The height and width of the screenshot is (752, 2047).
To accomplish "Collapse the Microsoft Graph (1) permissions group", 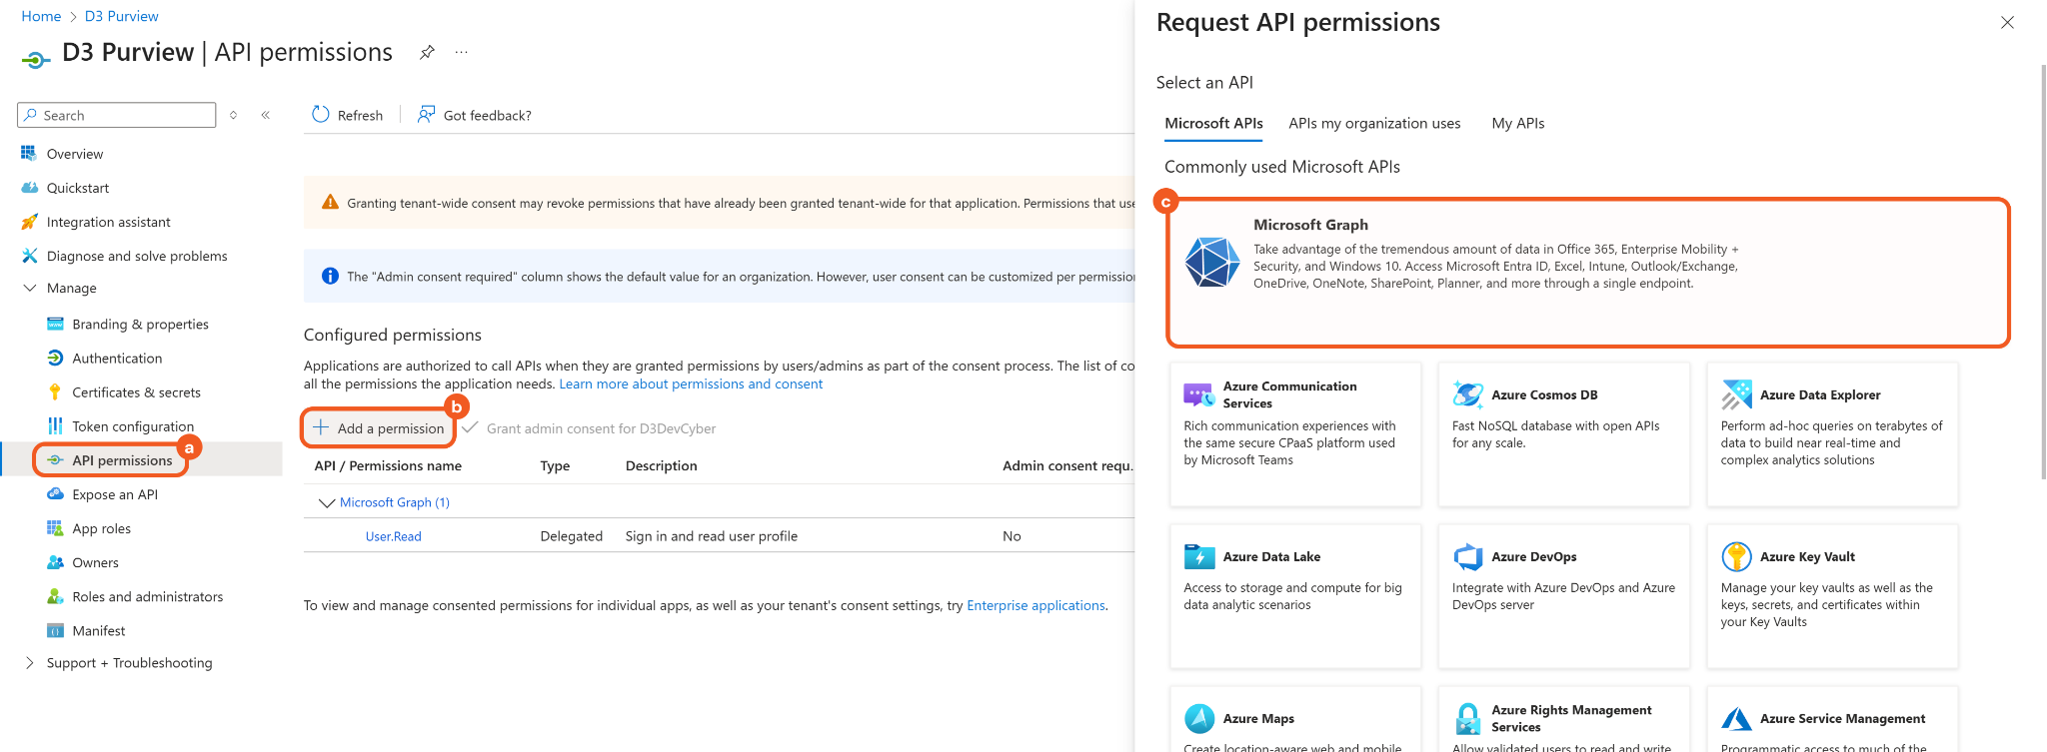I will [326, 502].
